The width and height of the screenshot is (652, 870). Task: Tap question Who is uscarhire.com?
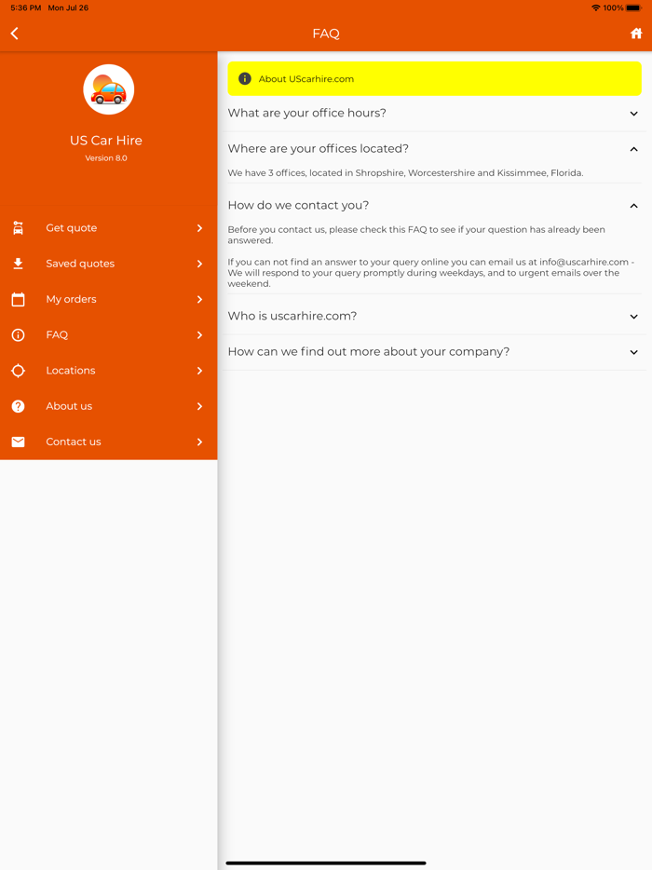(x=292, y=316)
